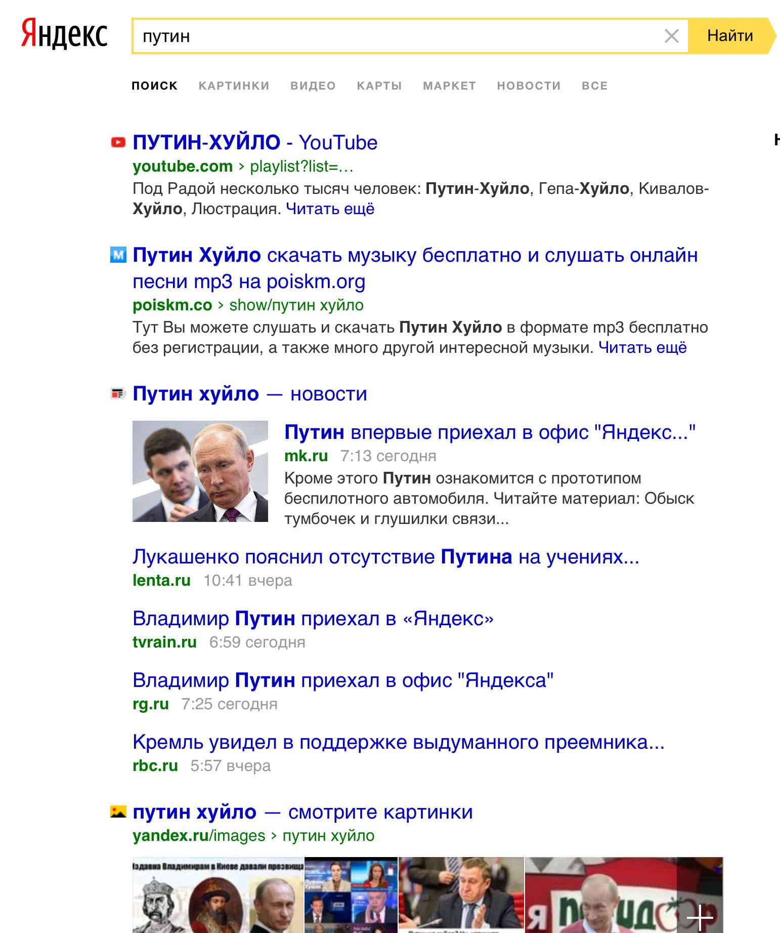Switch to the КАРТИНКИ tab

click(234, 86)
